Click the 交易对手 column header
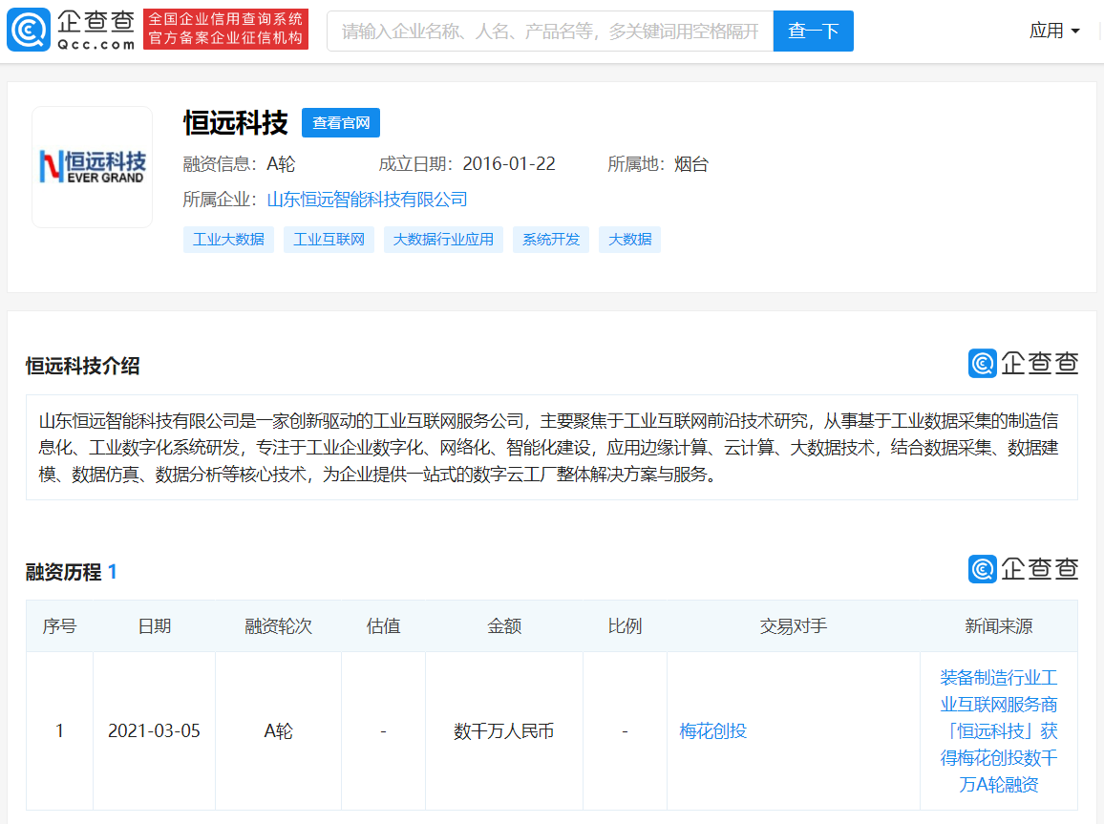 coord(794,626)
